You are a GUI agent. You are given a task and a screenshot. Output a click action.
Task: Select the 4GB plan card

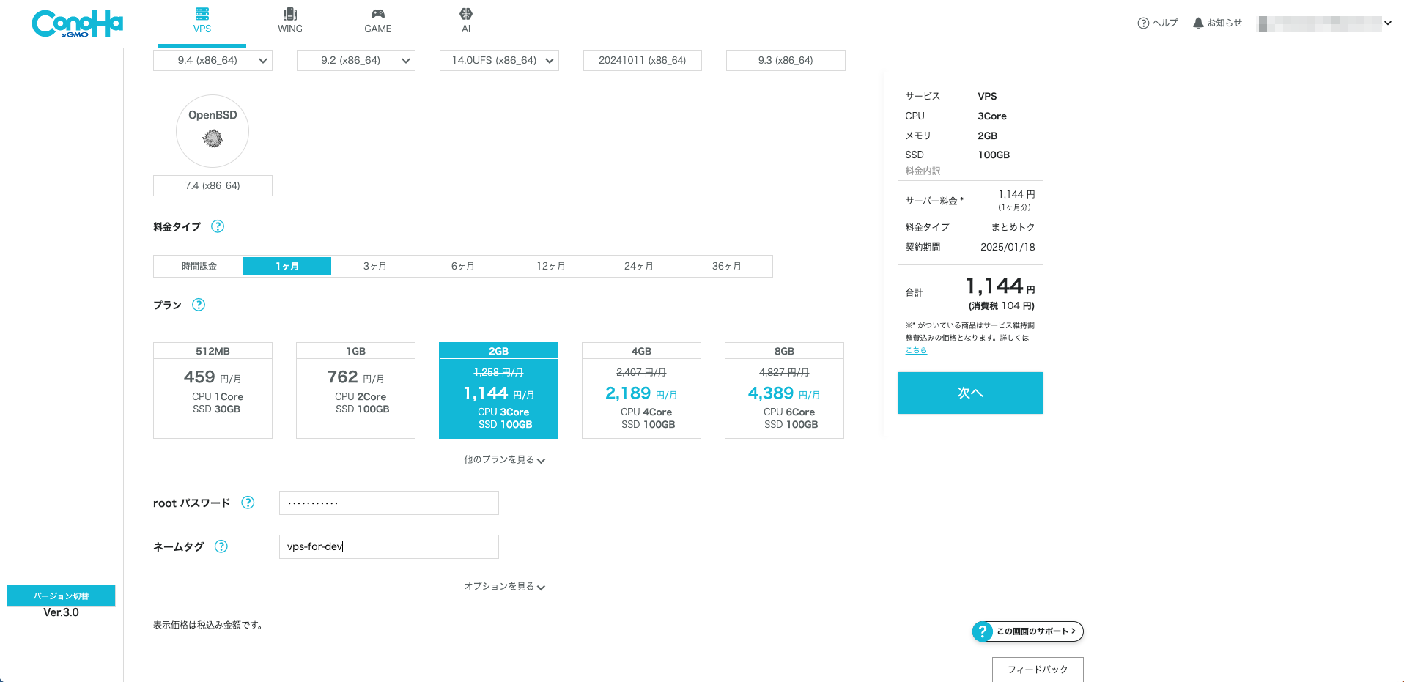click(641, 390)
